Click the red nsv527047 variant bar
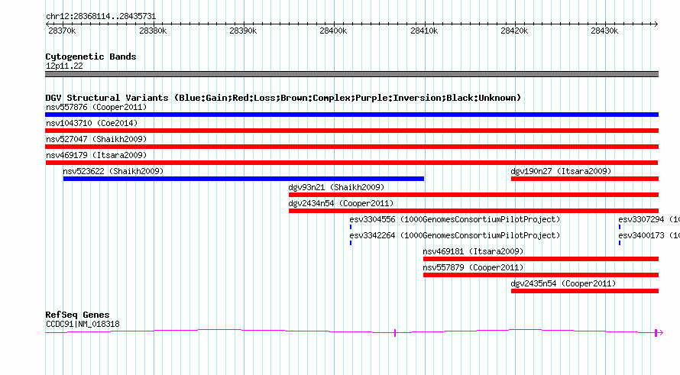The image size is (680, 375). click(351, 147)
